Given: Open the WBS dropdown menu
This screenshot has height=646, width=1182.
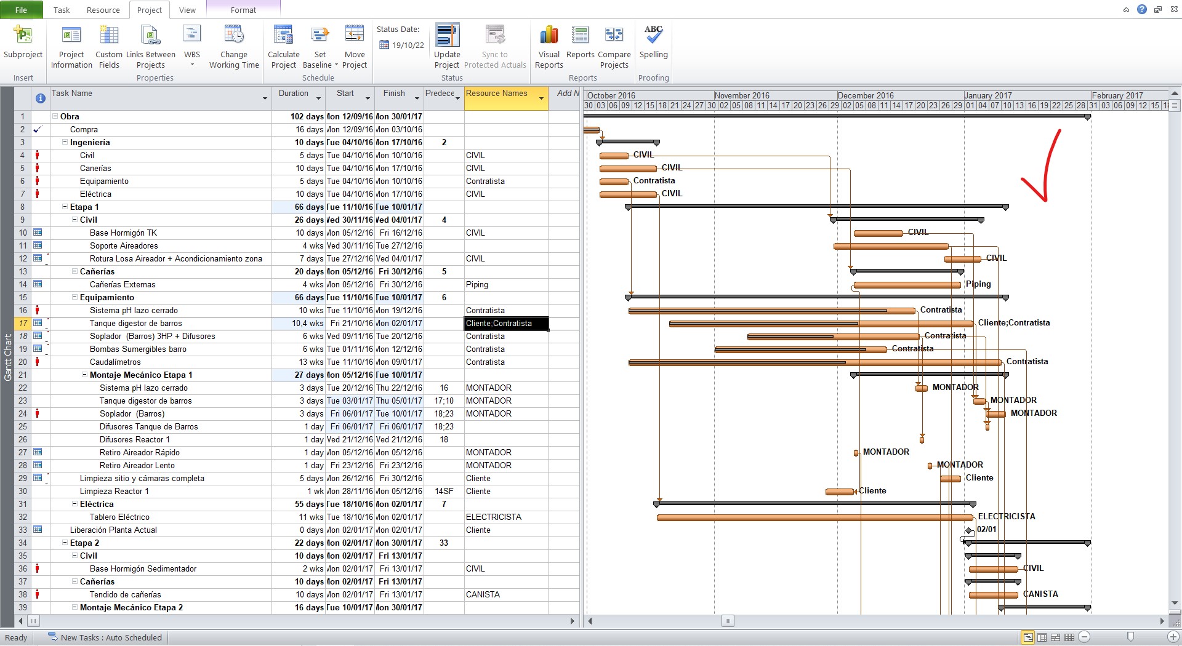Looking at the screenshot, I should tap(192, 64).
